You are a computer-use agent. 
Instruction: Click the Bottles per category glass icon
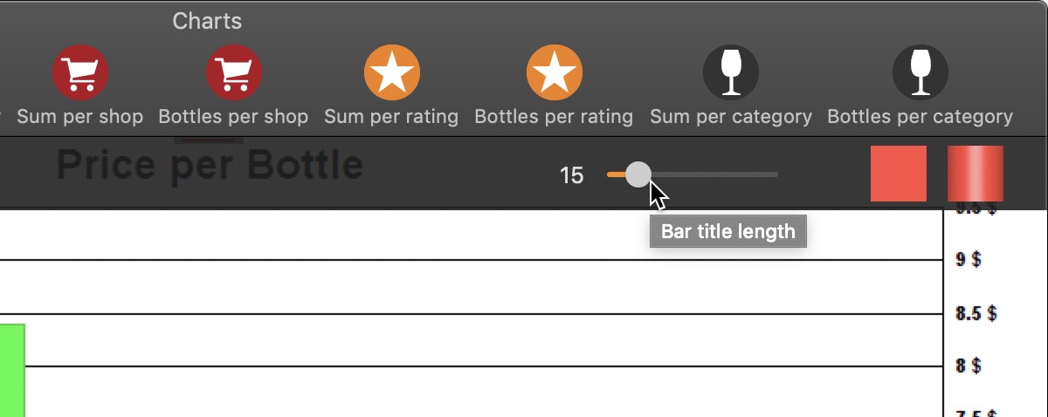(x=920, y=72)
